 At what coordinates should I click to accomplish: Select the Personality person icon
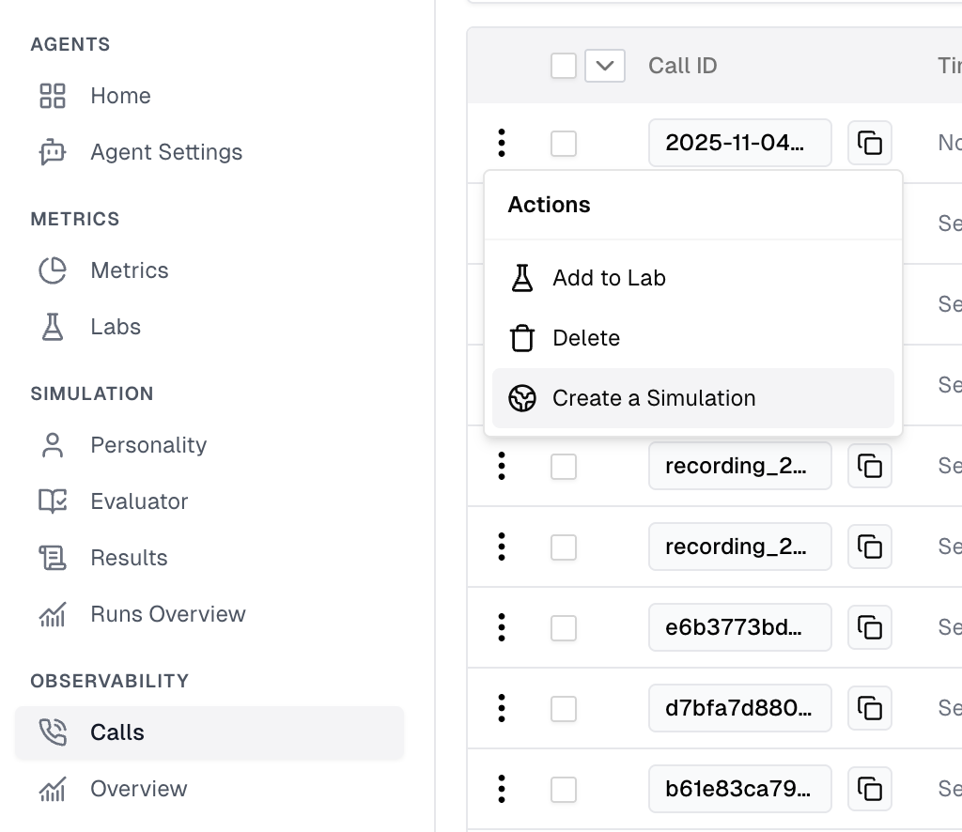pyautogui.click(x=53, y=445)
